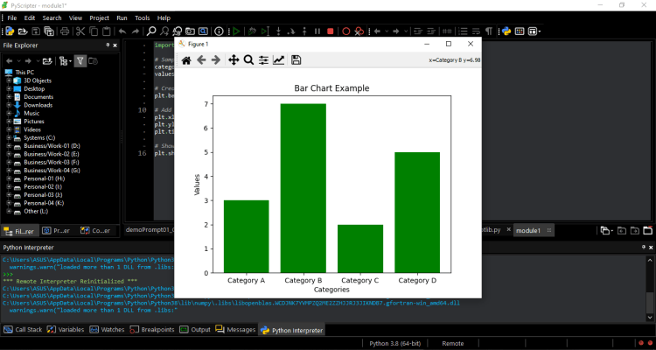Open the Tools menu
The height and width of the screenshot is (350, 656).
[143, 18]
